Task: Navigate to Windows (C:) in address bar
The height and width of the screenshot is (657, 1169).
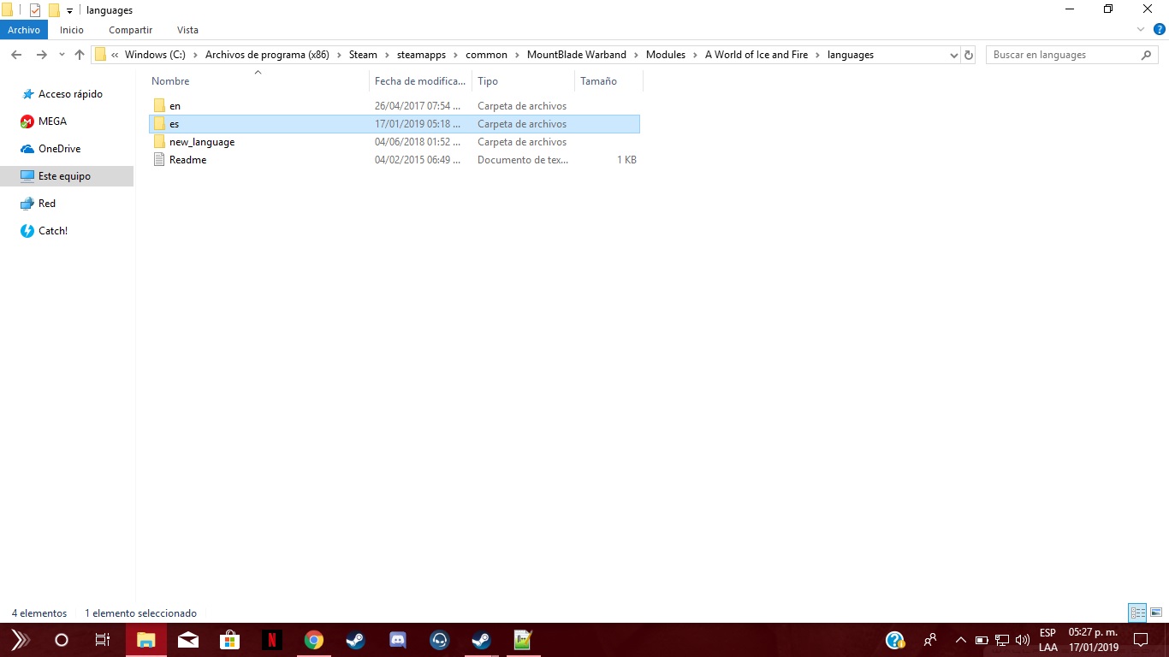Action: pos(155,55)
